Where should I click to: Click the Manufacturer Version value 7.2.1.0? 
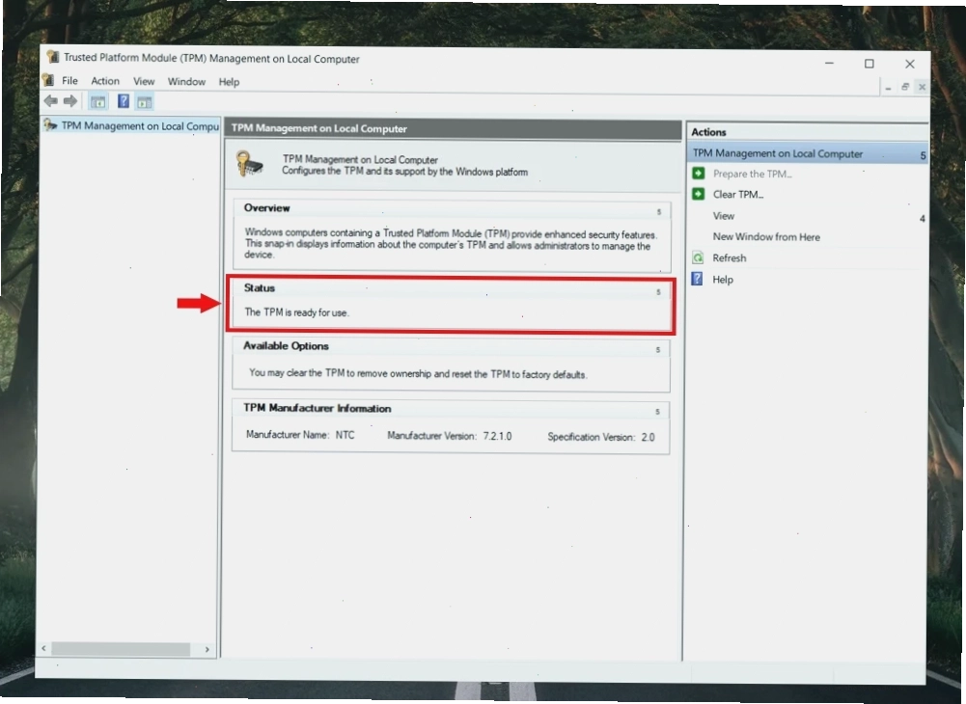(x=497, y=436)
